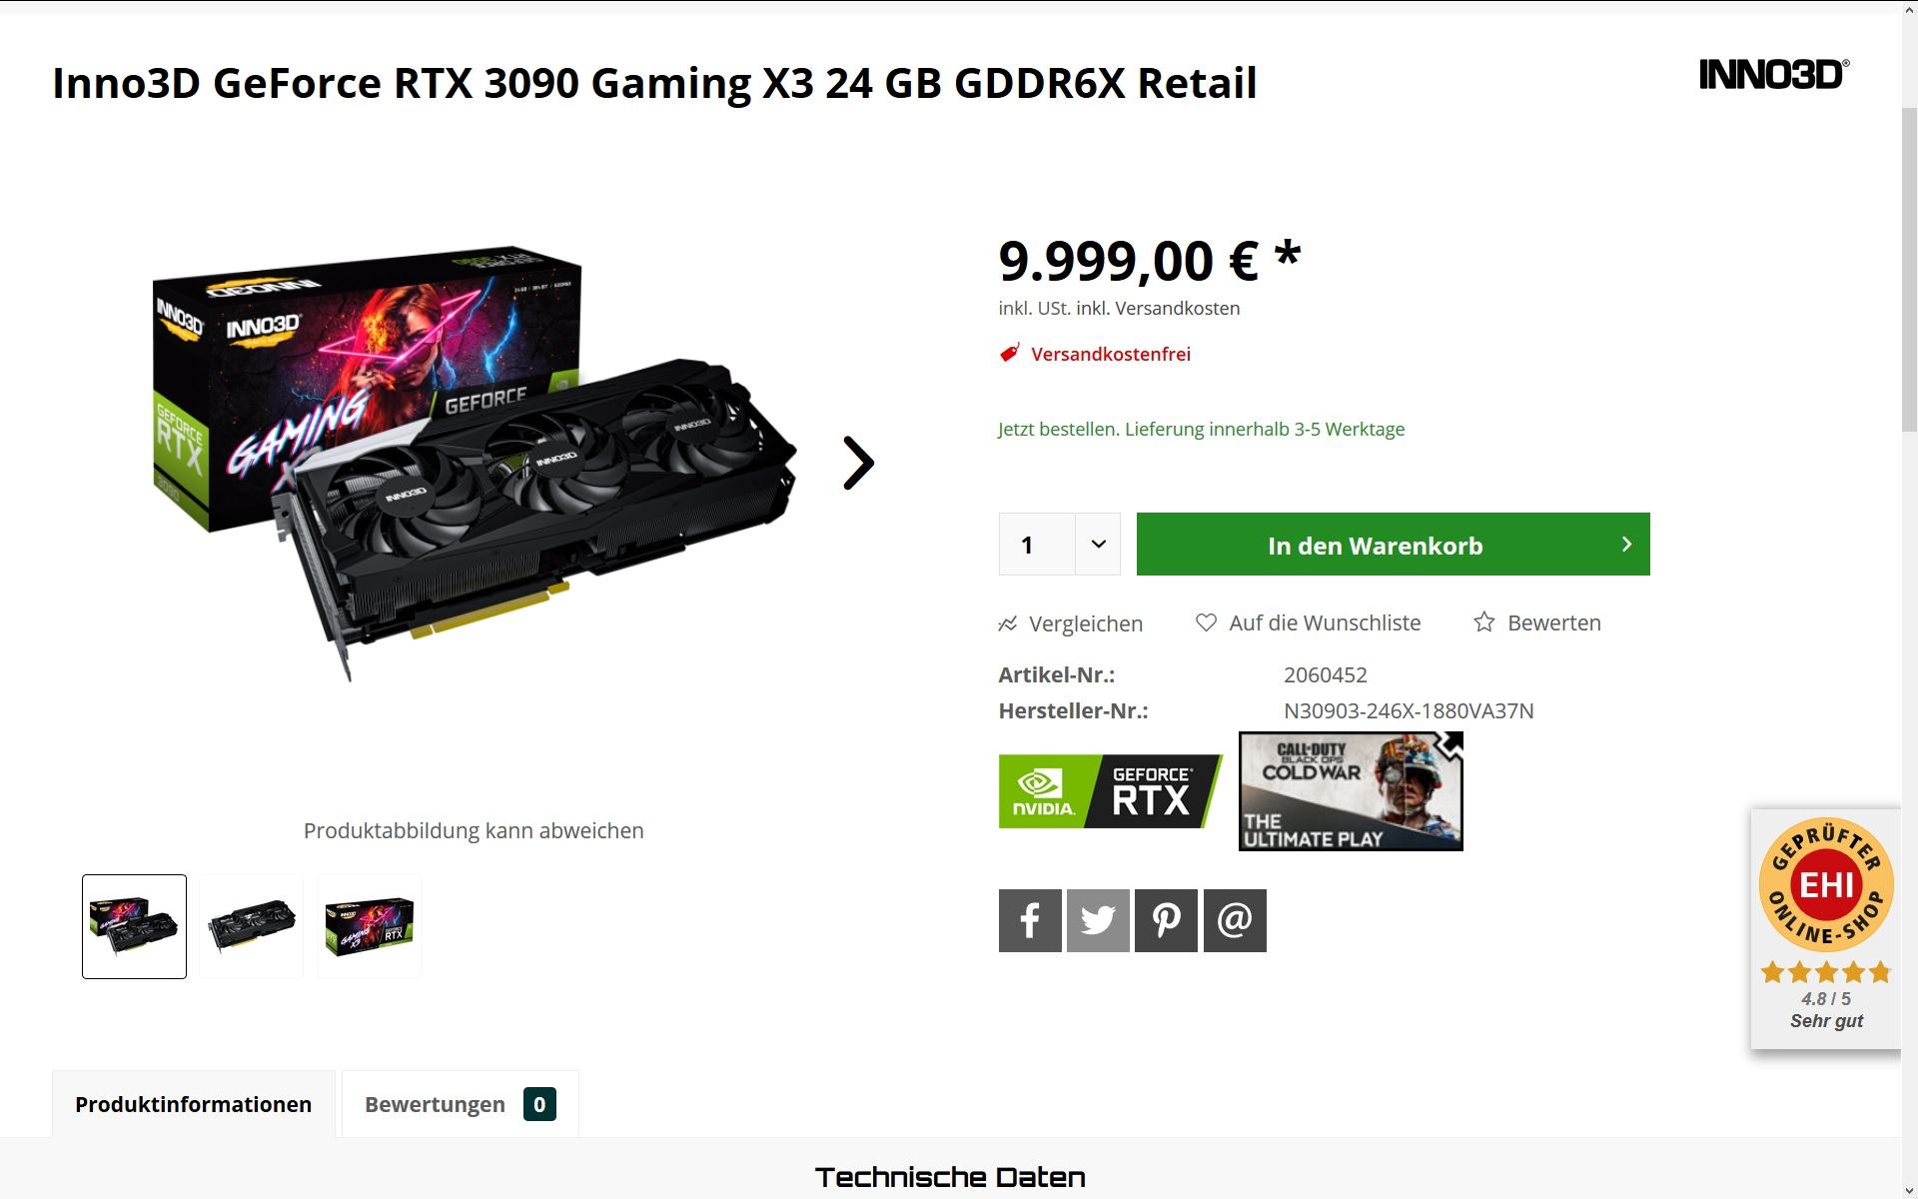Screen dimensions: 1918x1199
Task: Click the quantity field showing 1
Action: pyautogui.click(x=1037, y=544)
